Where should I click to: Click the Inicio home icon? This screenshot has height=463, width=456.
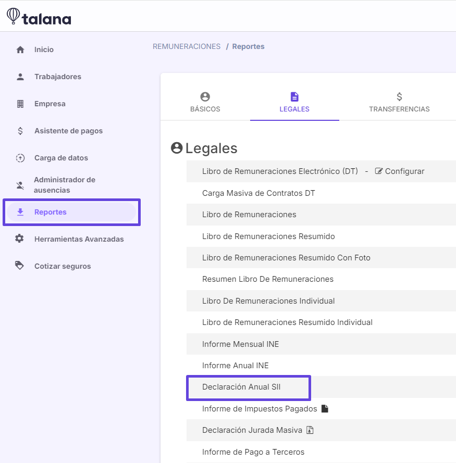coord(20,49)
